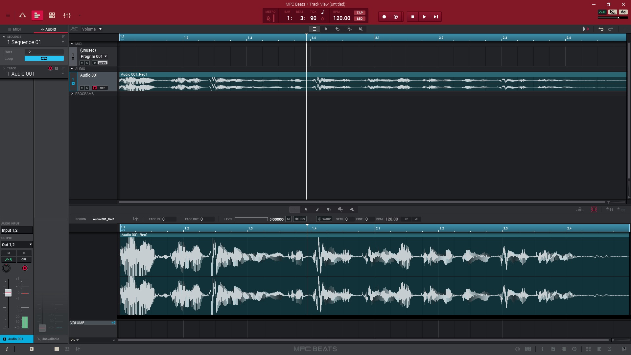This screenshot has width=631, height=355.
Task: Click the X2 tempo button
Action: 406,219
